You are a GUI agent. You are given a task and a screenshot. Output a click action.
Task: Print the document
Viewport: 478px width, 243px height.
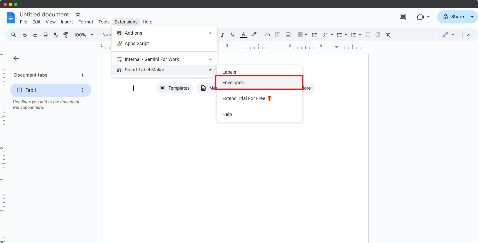(45, 35)
